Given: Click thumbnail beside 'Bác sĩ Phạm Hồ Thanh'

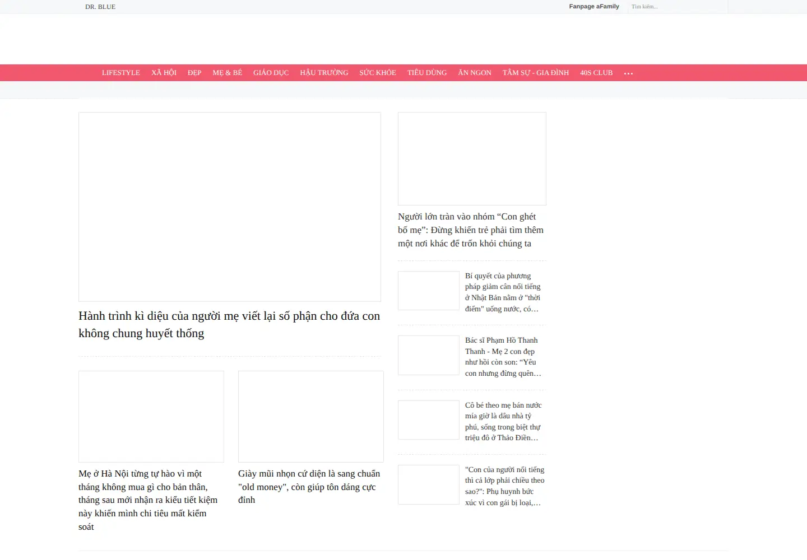Looking at the screenshot, I should 429,355.
